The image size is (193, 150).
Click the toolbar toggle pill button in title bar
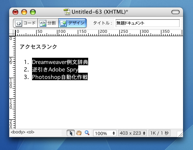[176, 12]
